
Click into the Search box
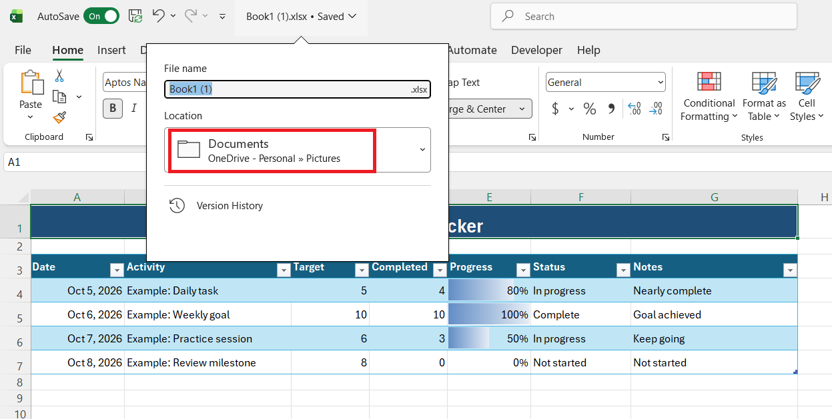(x=644, y=17)
